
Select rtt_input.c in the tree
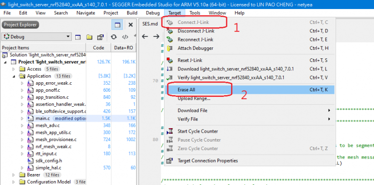[x=46, y=154]
